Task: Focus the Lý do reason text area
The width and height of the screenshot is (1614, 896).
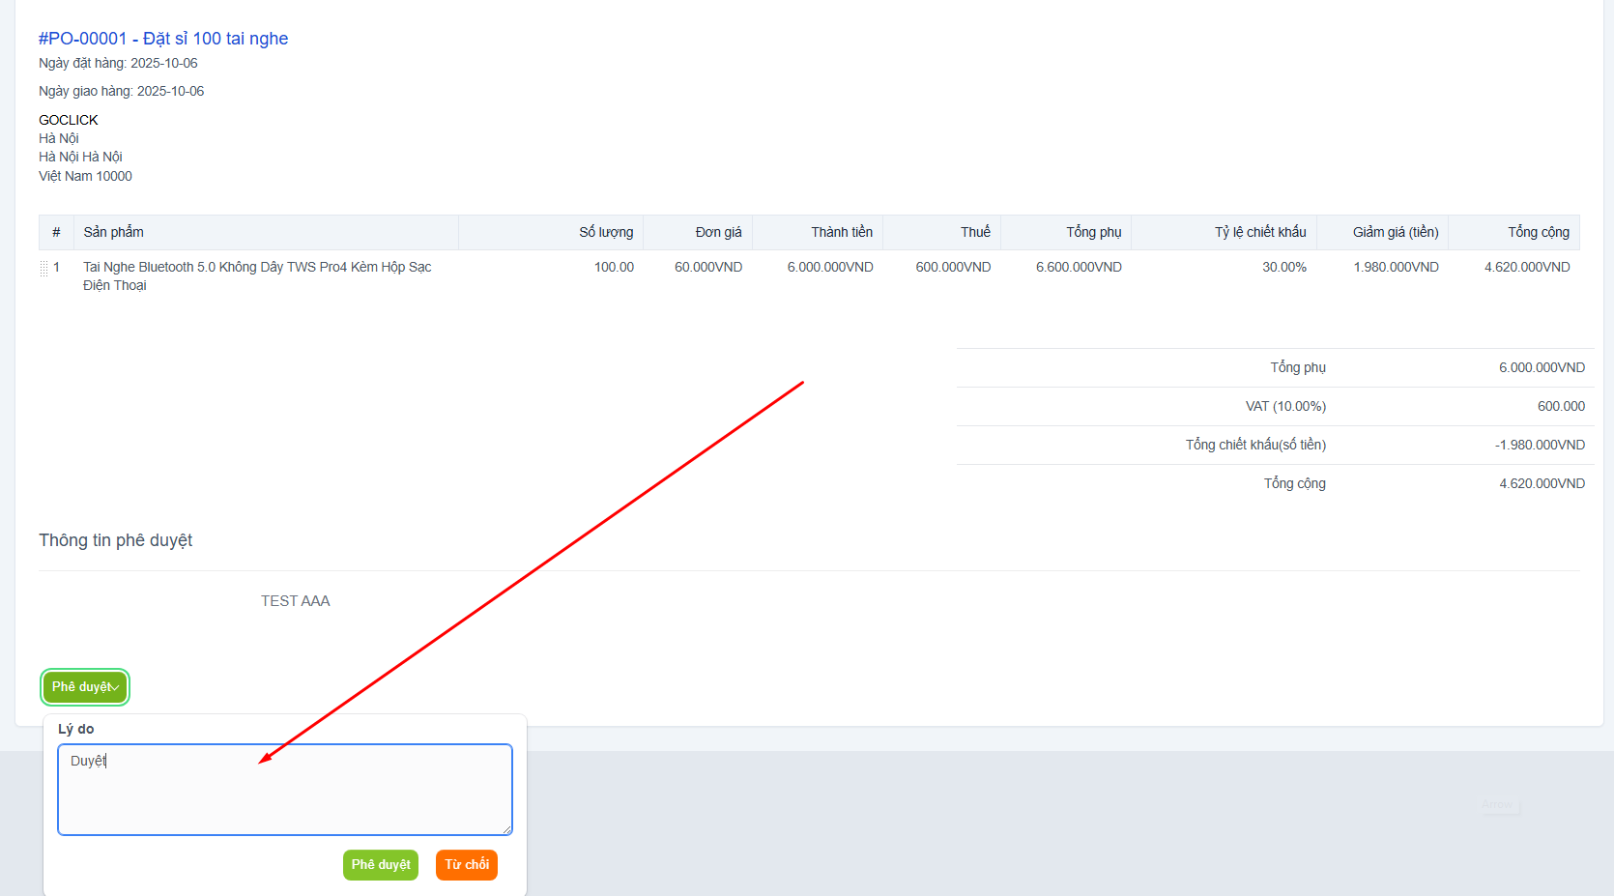Action: tap(284, 789)
